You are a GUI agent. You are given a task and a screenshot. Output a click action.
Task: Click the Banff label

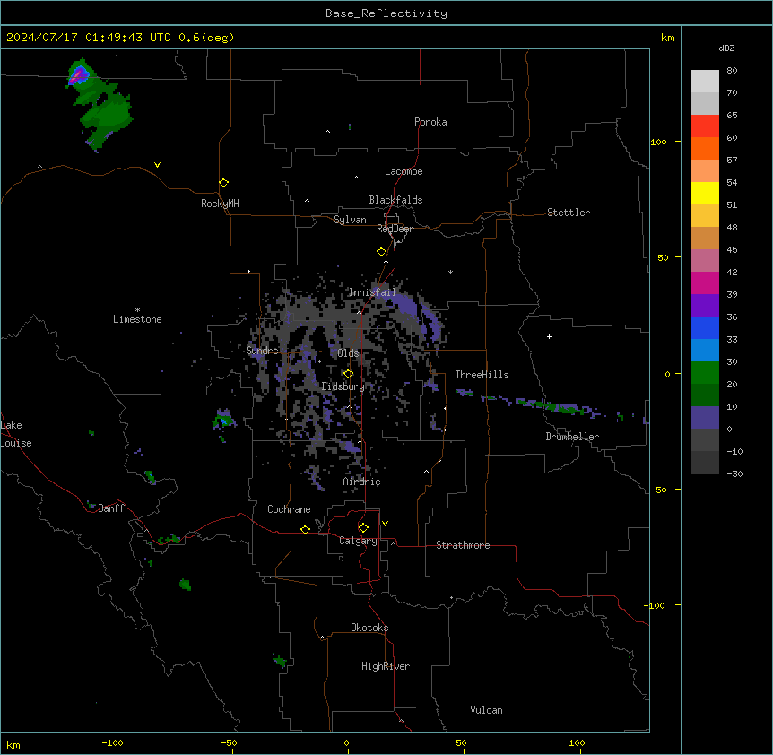pos(111,508)
